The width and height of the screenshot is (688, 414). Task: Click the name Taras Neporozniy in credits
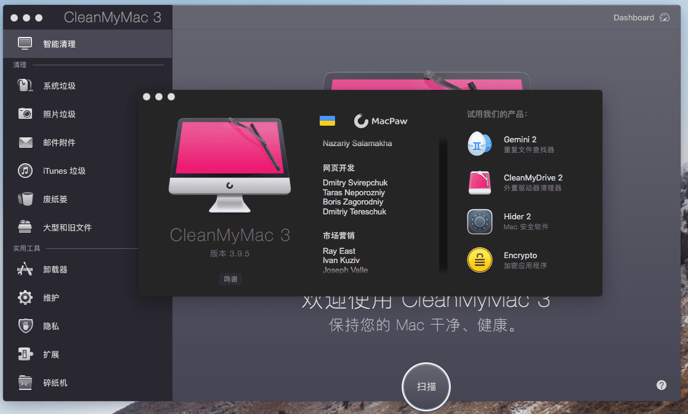[354, 192]
